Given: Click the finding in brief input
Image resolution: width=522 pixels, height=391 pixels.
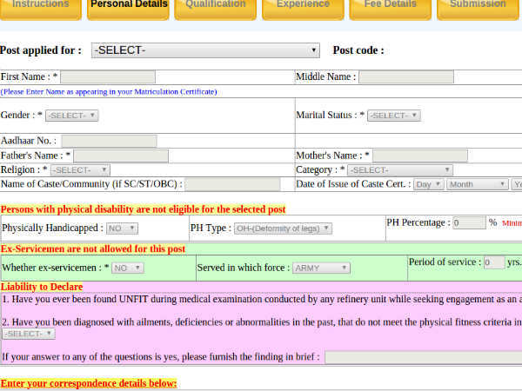Looking at the screenshot, I should [x=423, y=357].
